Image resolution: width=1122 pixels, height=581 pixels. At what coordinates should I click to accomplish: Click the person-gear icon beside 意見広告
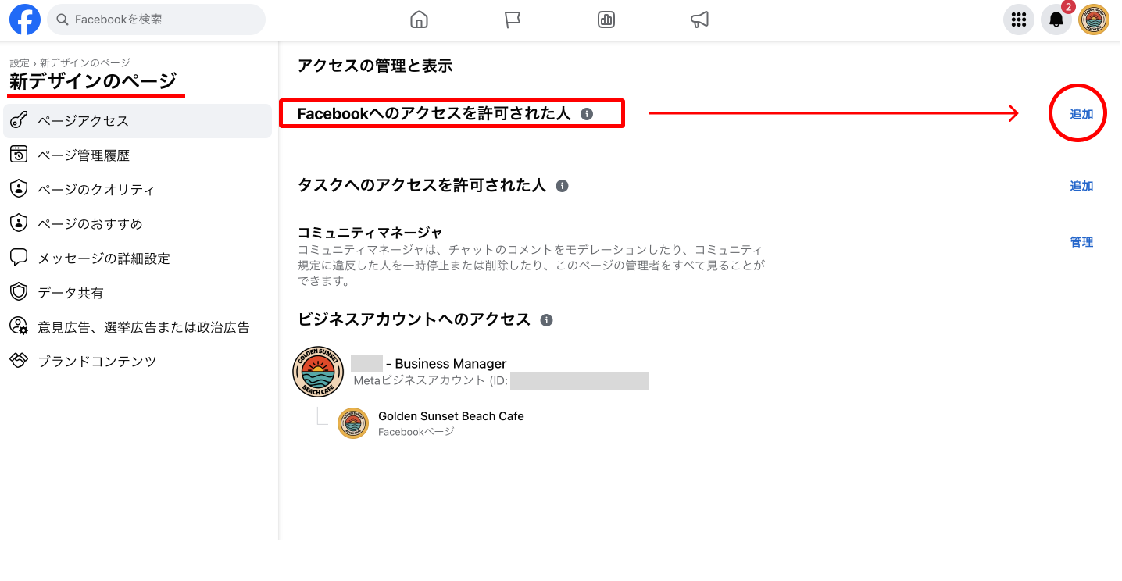click(19, 326)
